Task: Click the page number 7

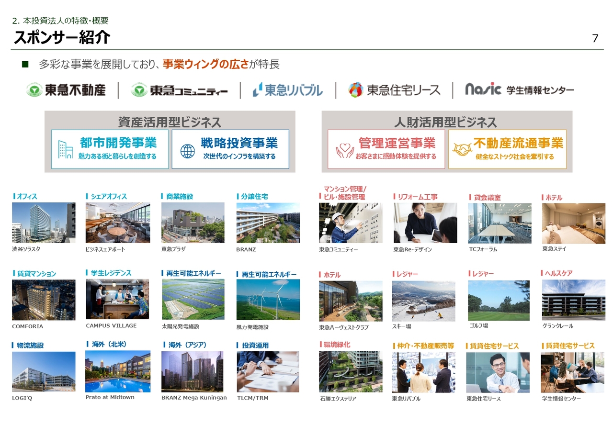Action: click(595, 38)
